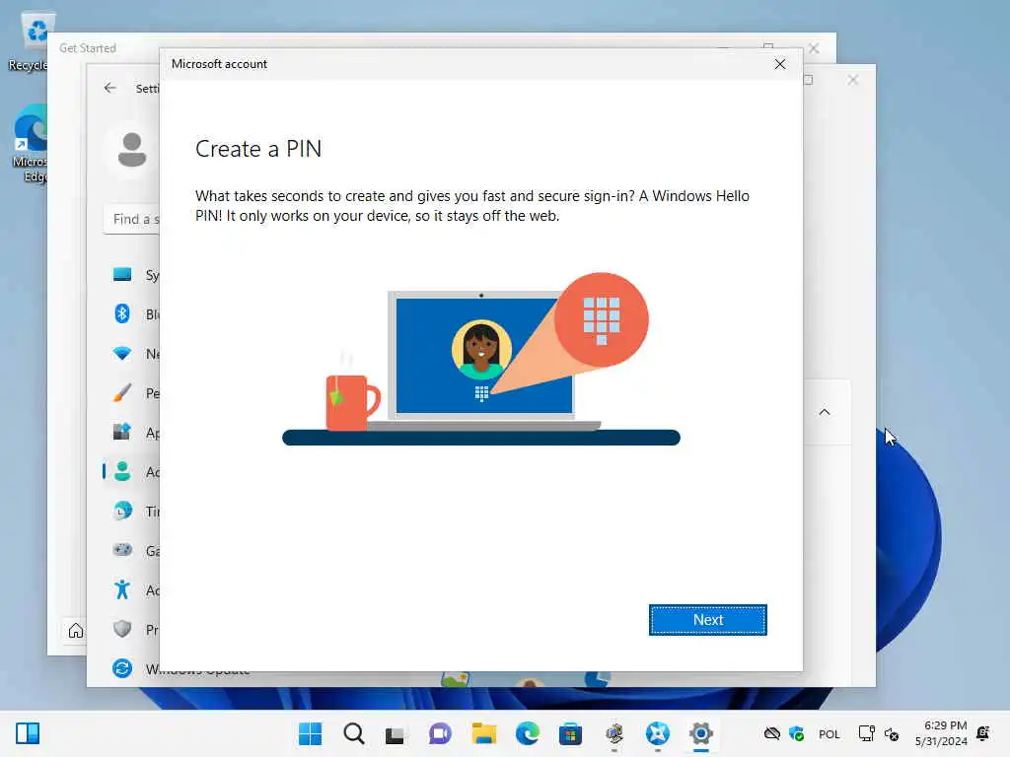Open the System category icon in Settings sidebar
The image size is (1010, 757).
(121, 275)
